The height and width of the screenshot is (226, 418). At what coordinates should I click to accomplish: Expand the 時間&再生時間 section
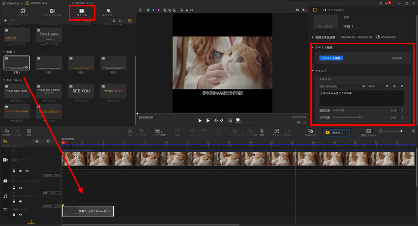click(x=313, y=37)
